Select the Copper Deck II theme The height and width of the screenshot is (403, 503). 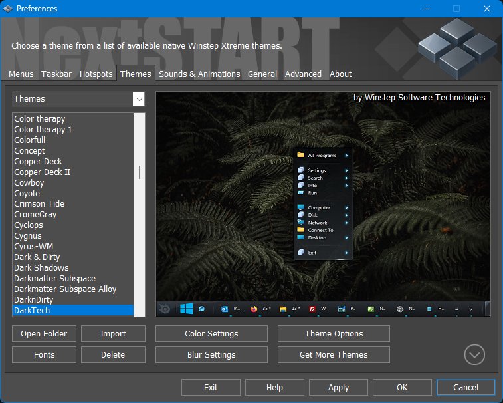[x=73, y=172]
